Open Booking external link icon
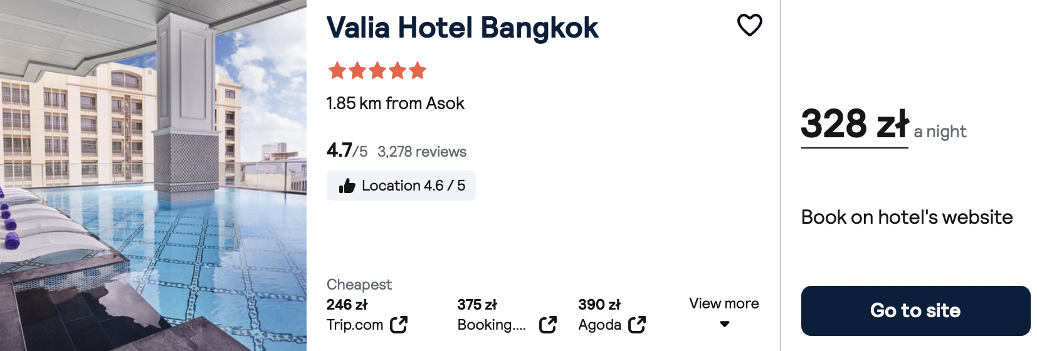Screen dimensions: 1037x351 pyautogui.click(x=548, y=325)
